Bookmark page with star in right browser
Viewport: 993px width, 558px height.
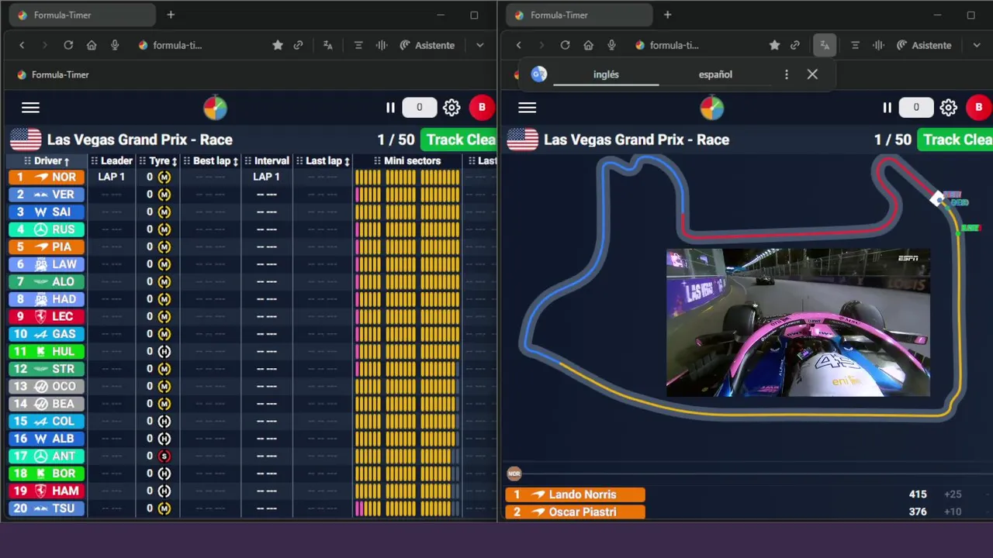point(774,45)
